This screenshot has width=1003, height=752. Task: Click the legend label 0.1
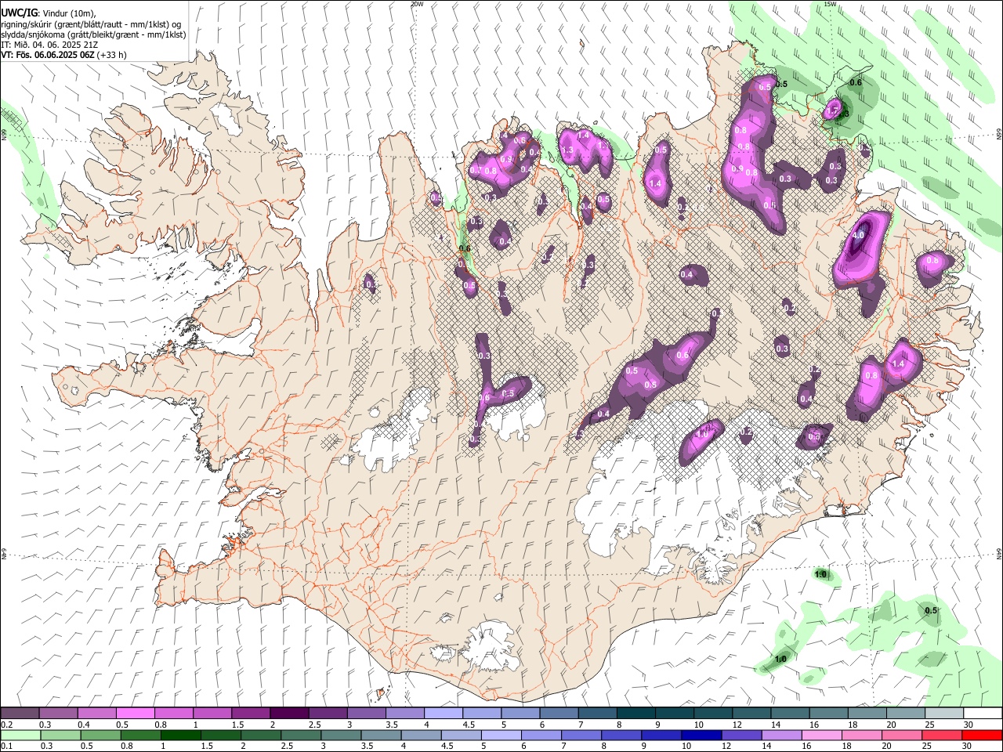pos(6,747)
